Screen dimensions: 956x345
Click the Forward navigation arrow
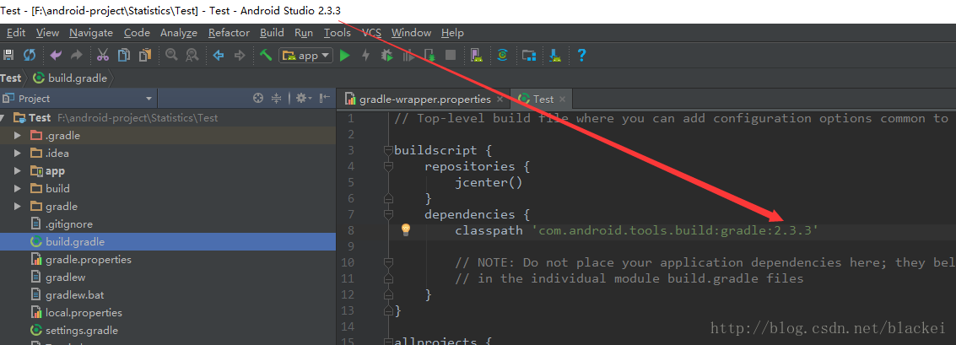click(x=240, y=56)
